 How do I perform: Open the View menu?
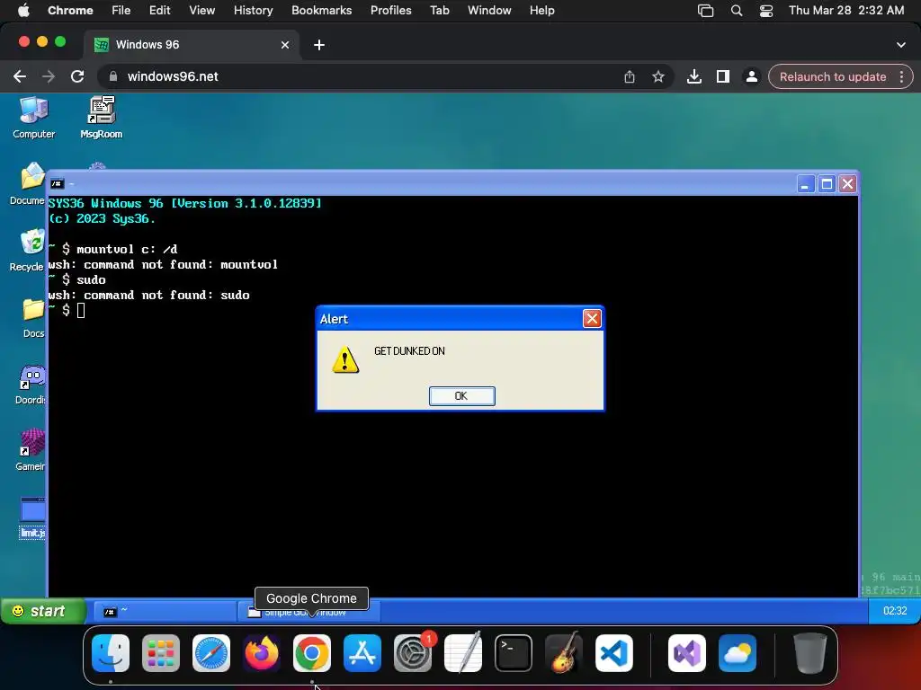click(x=201, y=10)
